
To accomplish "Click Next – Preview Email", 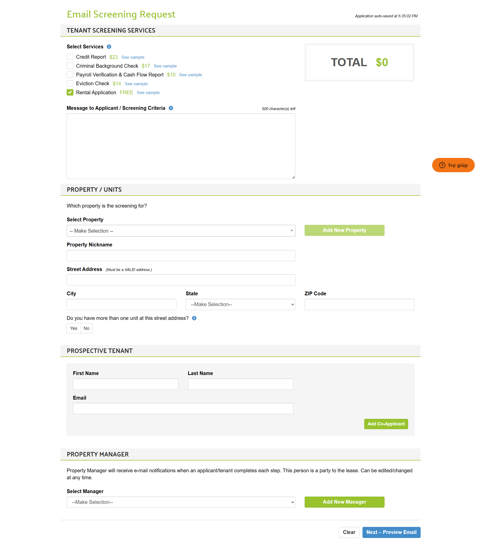I will [x=391, y=532].
